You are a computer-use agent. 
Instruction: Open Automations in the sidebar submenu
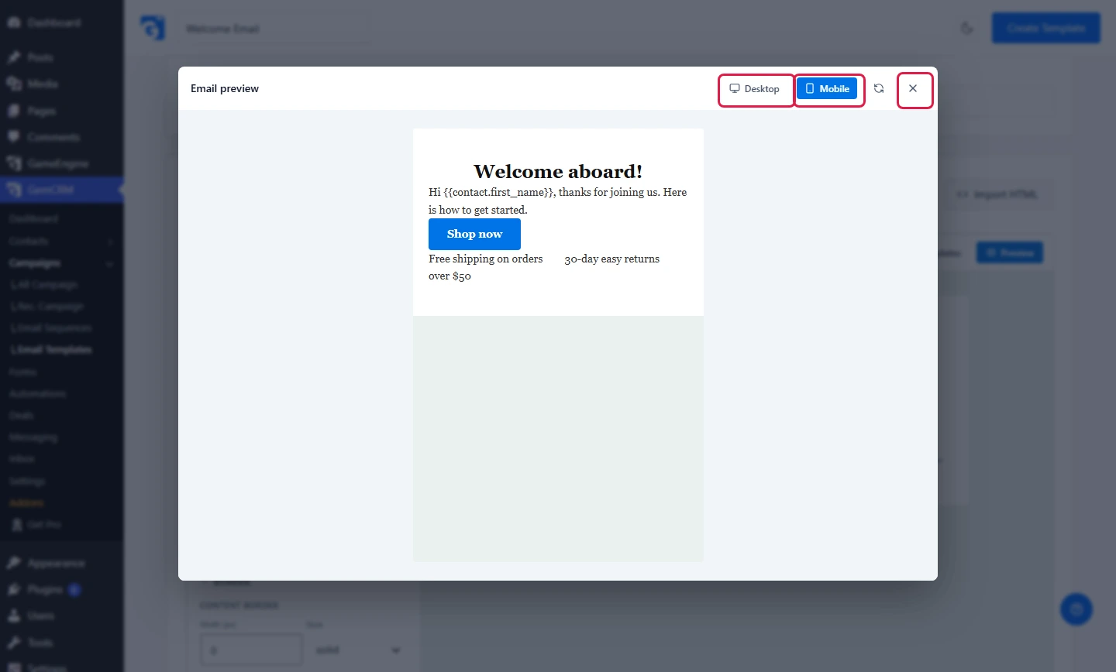(x=38, y=393)
